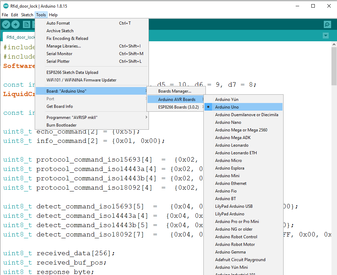The height and width of the screenshot is (275, 337).
Task: Launch Serial Plotter from menu
Action: pos(92,61)
